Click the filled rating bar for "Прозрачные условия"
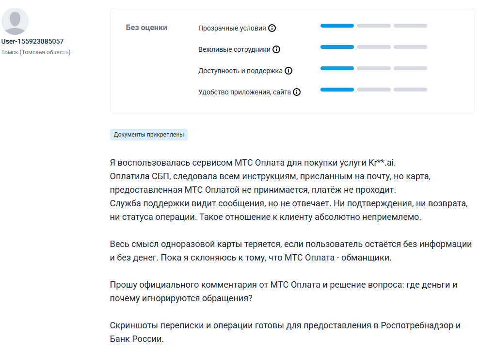Screen dimensions: 480x353 click(336, 26)
